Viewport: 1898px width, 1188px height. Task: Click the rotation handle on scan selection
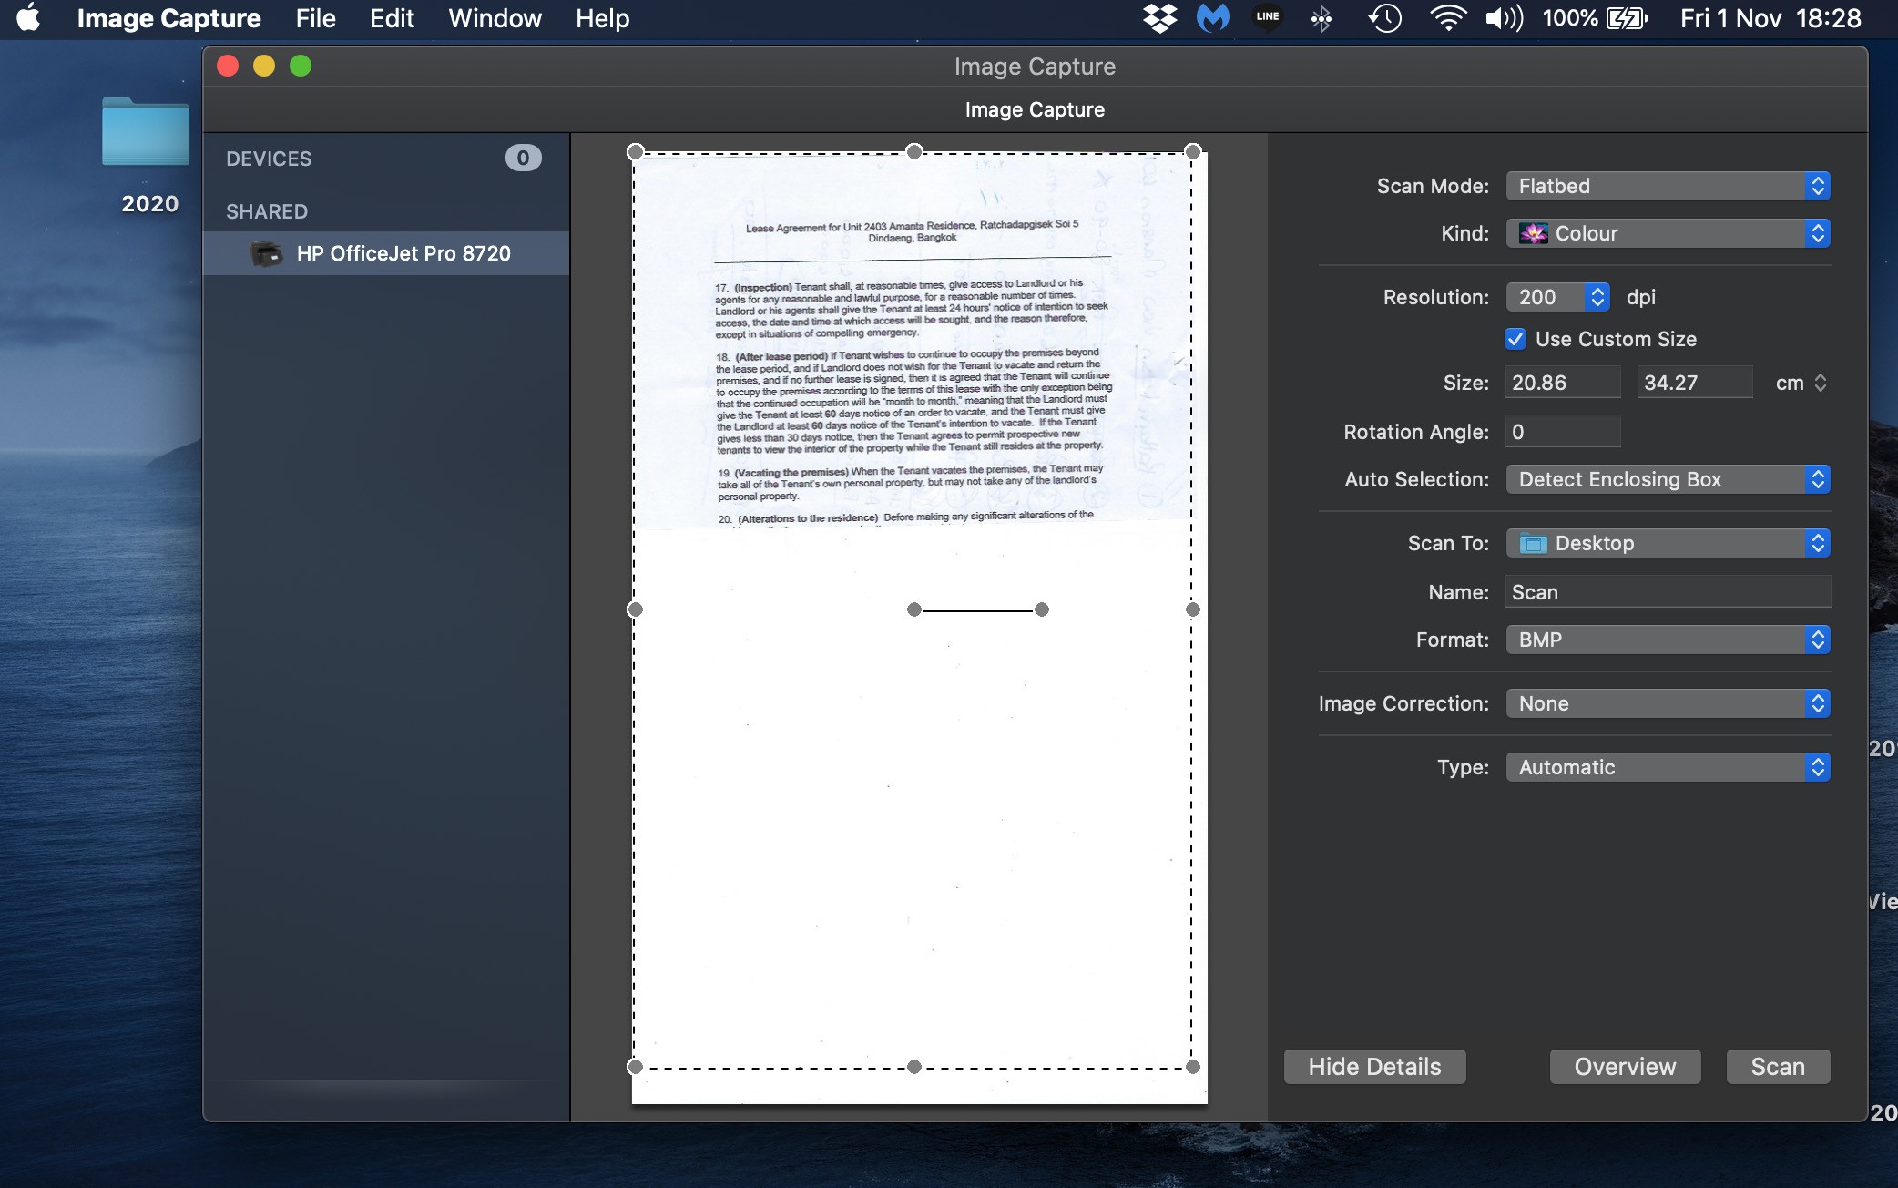click(1042, 609)
